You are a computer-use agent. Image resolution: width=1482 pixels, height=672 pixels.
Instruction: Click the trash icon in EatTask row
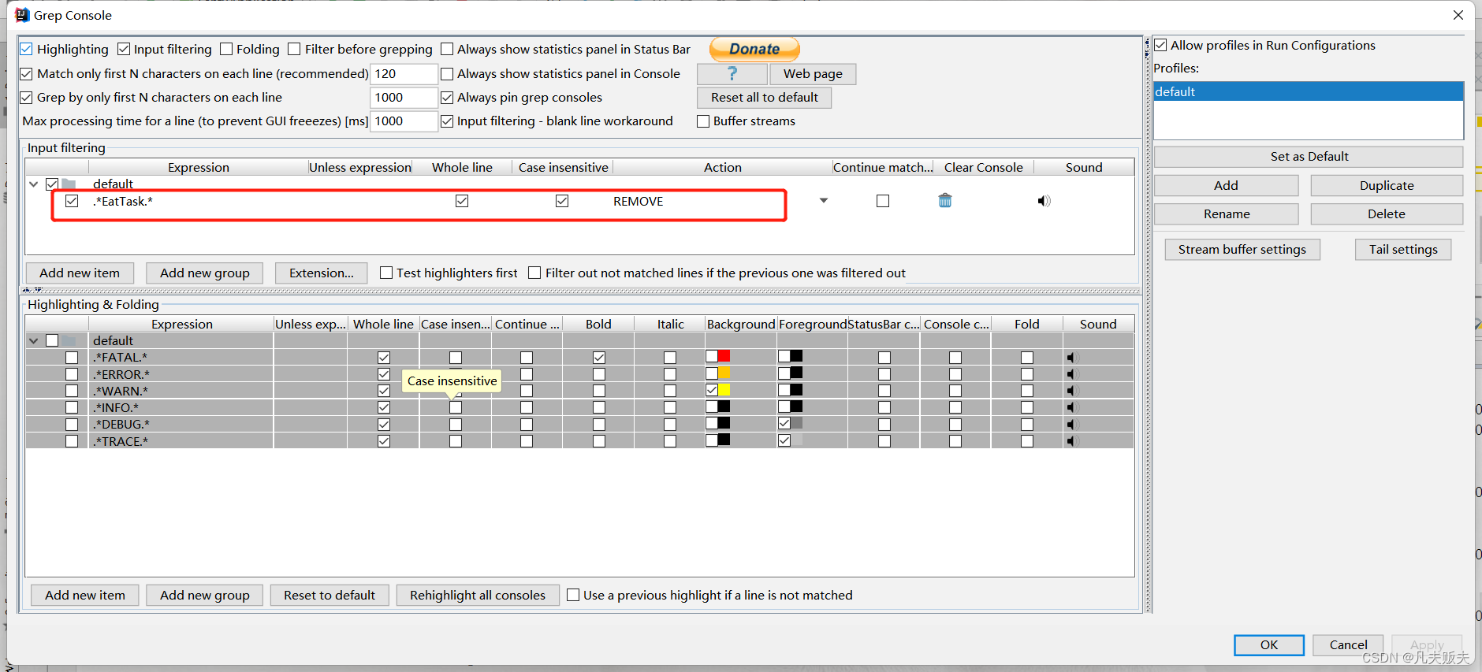pyautogui.click(x=944, y=201)
